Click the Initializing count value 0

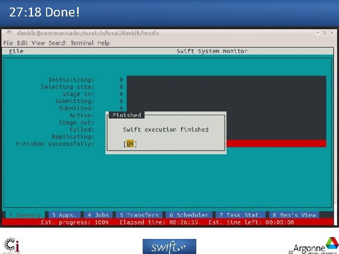(x=121, y=80)
